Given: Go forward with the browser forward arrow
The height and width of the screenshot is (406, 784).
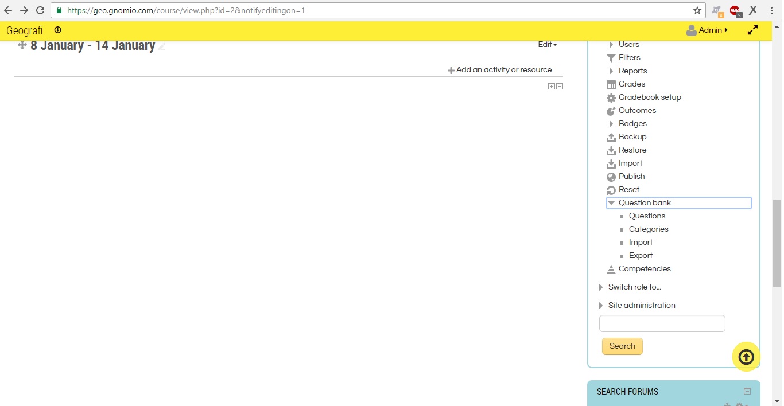Looking at the screenshot, I should (x=24, y=10).
